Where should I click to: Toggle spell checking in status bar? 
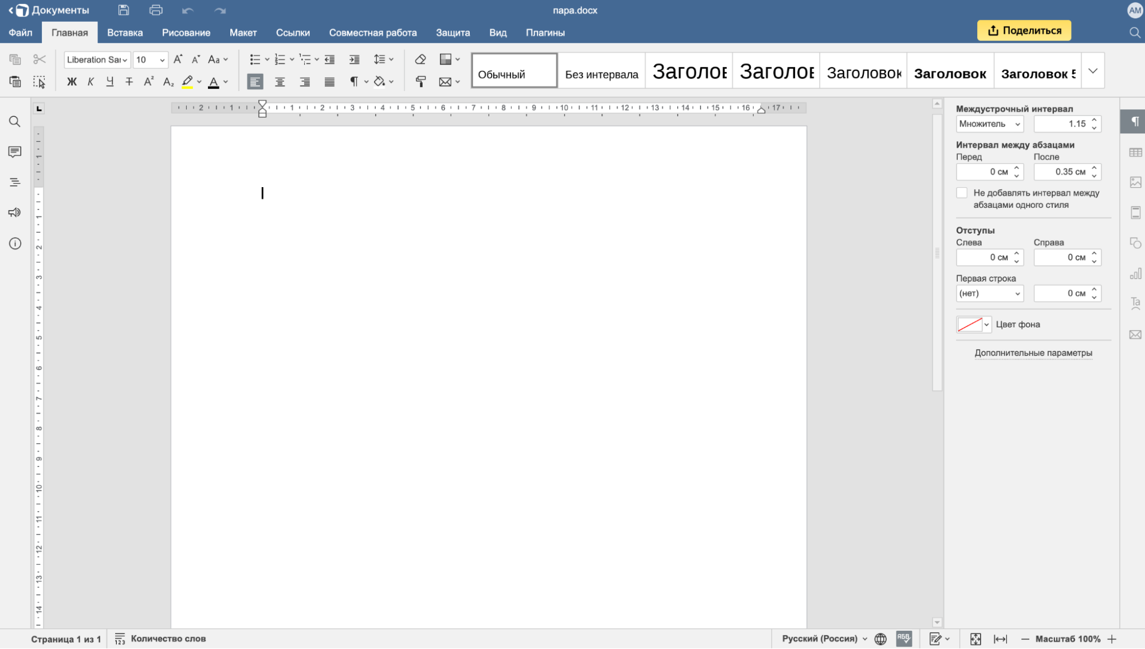coord(904,639)
